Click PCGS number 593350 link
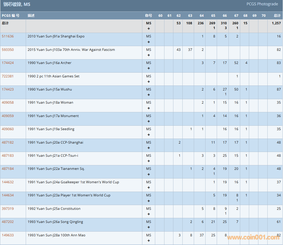Image resolution: width=283 pixels, height=245 pixels. [x=8, y=50]
